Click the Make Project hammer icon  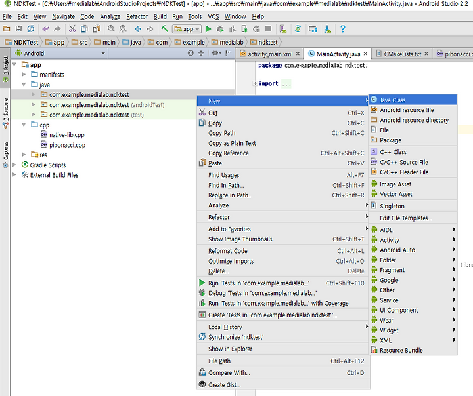[x=165, y=29]
